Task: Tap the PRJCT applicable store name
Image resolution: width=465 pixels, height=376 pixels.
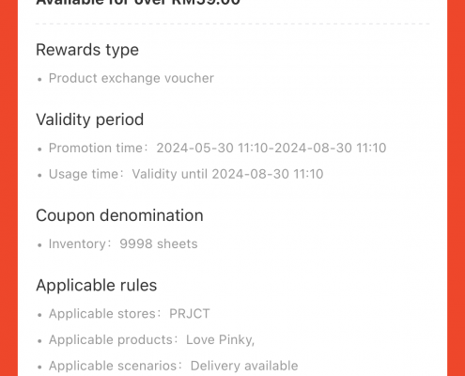Action: coord(190,314)
